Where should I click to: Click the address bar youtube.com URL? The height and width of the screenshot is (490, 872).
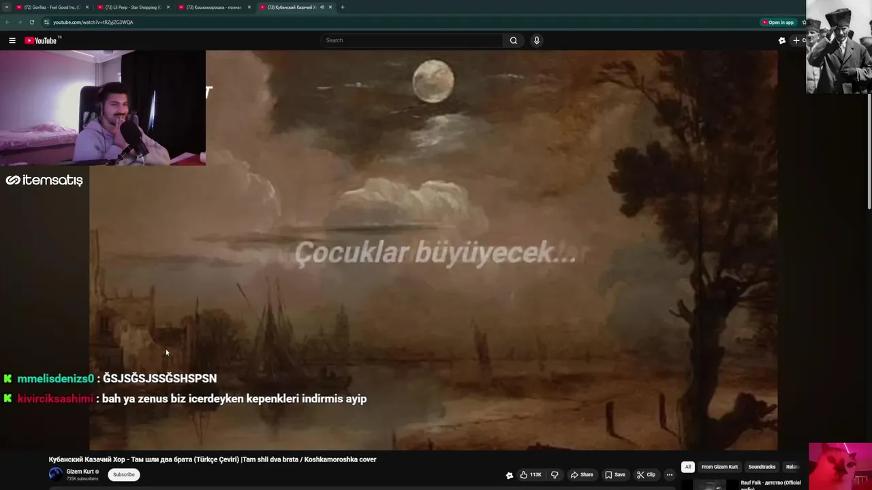pos(93,22)
